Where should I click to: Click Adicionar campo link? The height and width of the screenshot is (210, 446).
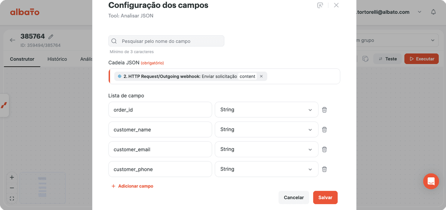tap(132, 186)
